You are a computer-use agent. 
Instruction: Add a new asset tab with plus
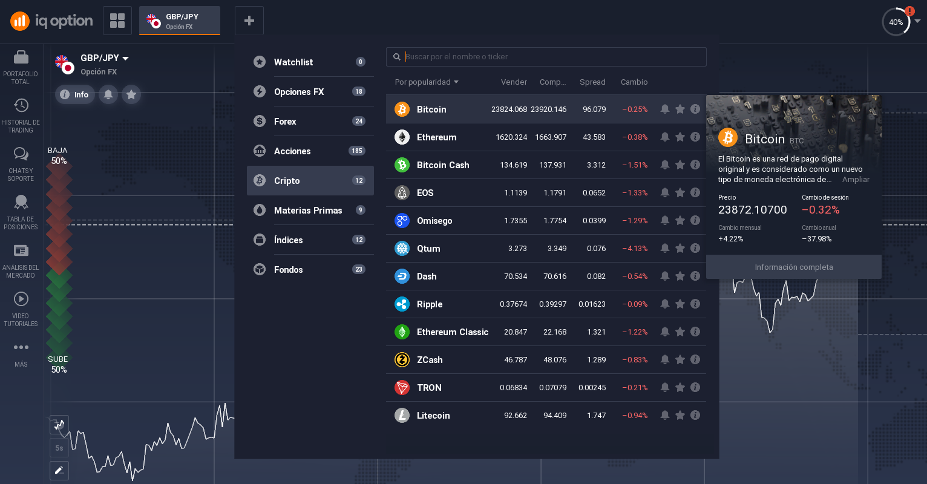click(249, 21)
